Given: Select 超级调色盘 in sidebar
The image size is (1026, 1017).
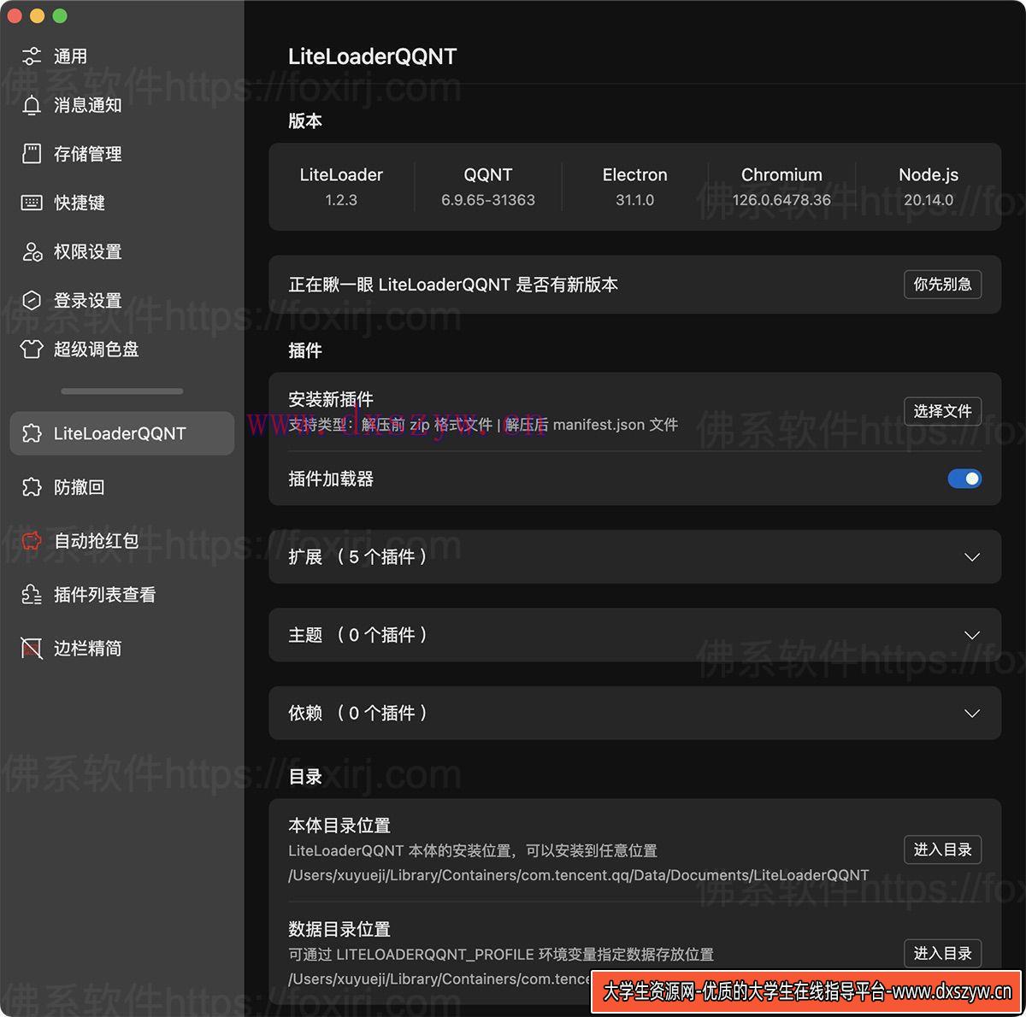Looking at the screenshot, I should pos(121,350).
